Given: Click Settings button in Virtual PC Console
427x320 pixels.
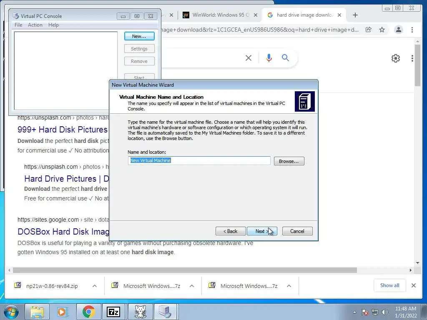Looking at the screenshot, I should click(139, 49).
